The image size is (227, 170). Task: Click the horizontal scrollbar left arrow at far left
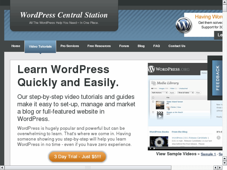(2, 168)
